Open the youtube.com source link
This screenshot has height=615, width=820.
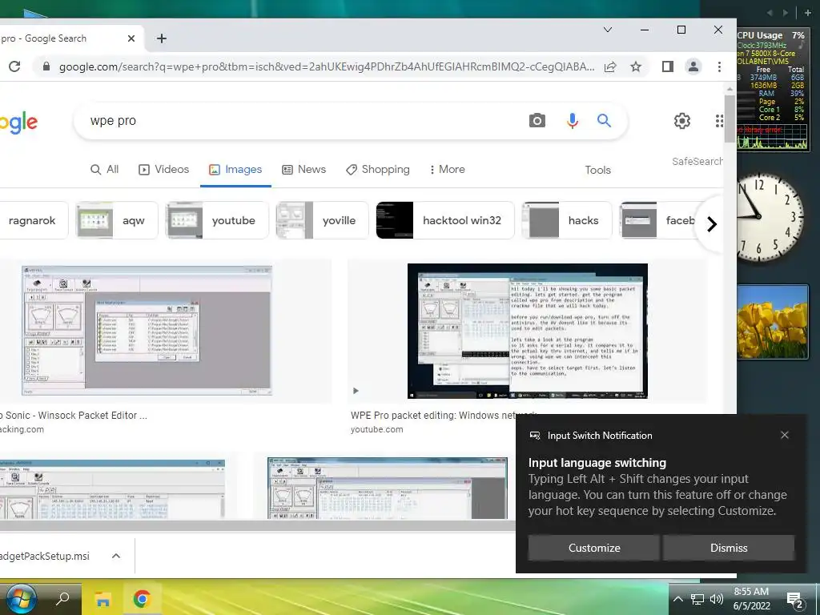tap(376, 429)
